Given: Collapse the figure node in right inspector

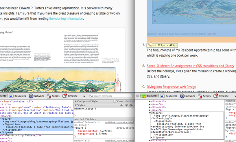Looking at the screenshot, I should [x=150, y=113].
